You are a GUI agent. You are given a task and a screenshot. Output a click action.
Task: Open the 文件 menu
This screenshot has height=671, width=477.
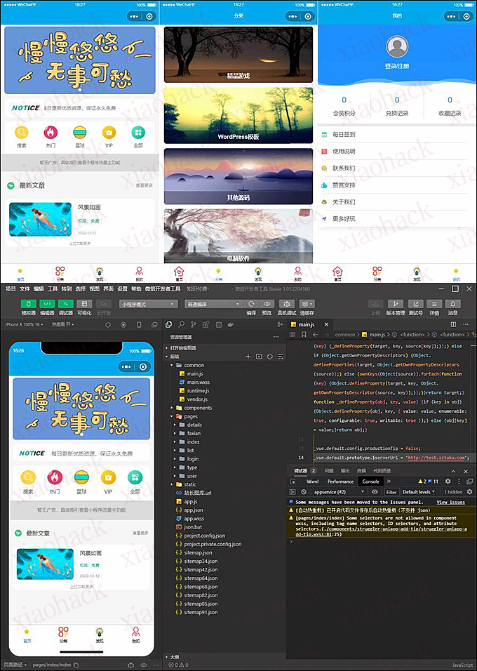click(x=25, y=289)
